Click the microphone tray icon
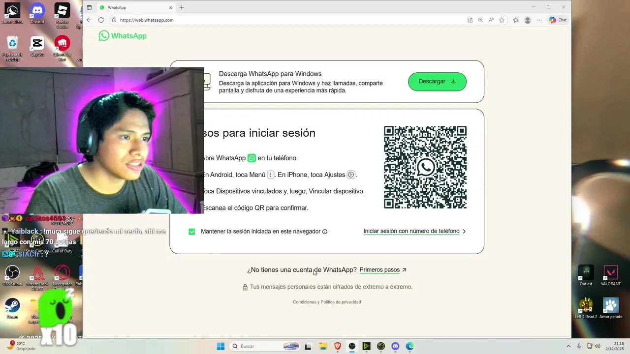The image size is (630, 354). pyautogui.click(x=579, y=346)
